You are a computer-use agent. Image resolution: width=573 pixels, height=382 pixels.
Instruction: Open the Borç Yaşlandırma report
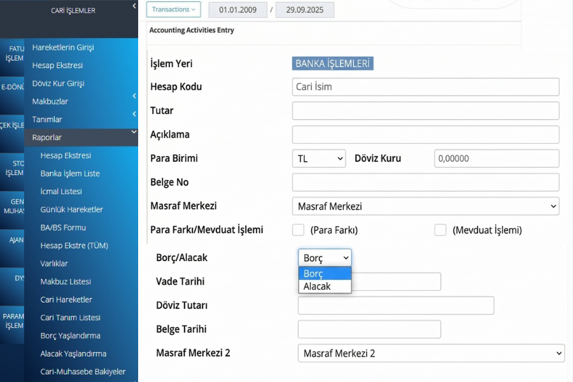70,336
